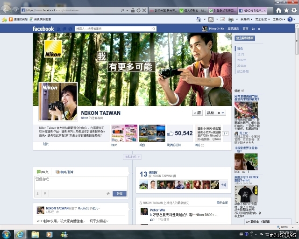Toggle the Liked checkmark button
Viewport: 299px width, 239px height.
pyautogui.click(x=197, y=113)
